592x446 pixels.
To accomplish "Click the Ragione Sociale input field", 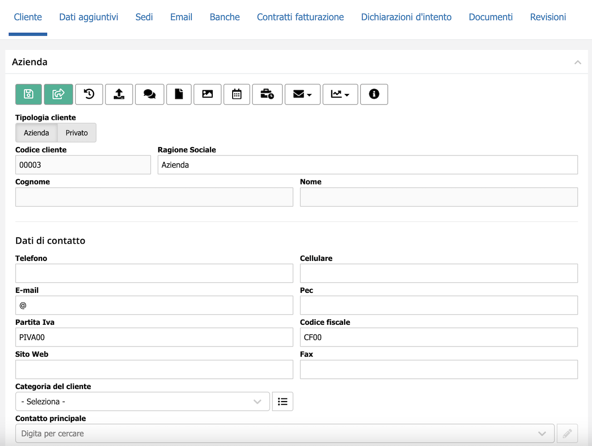I will click(x=368, y=165).
